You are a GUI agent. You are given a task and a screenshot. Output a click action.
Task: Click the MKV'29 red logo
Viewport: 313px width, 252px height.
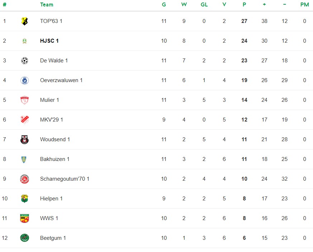coord(24,120)
